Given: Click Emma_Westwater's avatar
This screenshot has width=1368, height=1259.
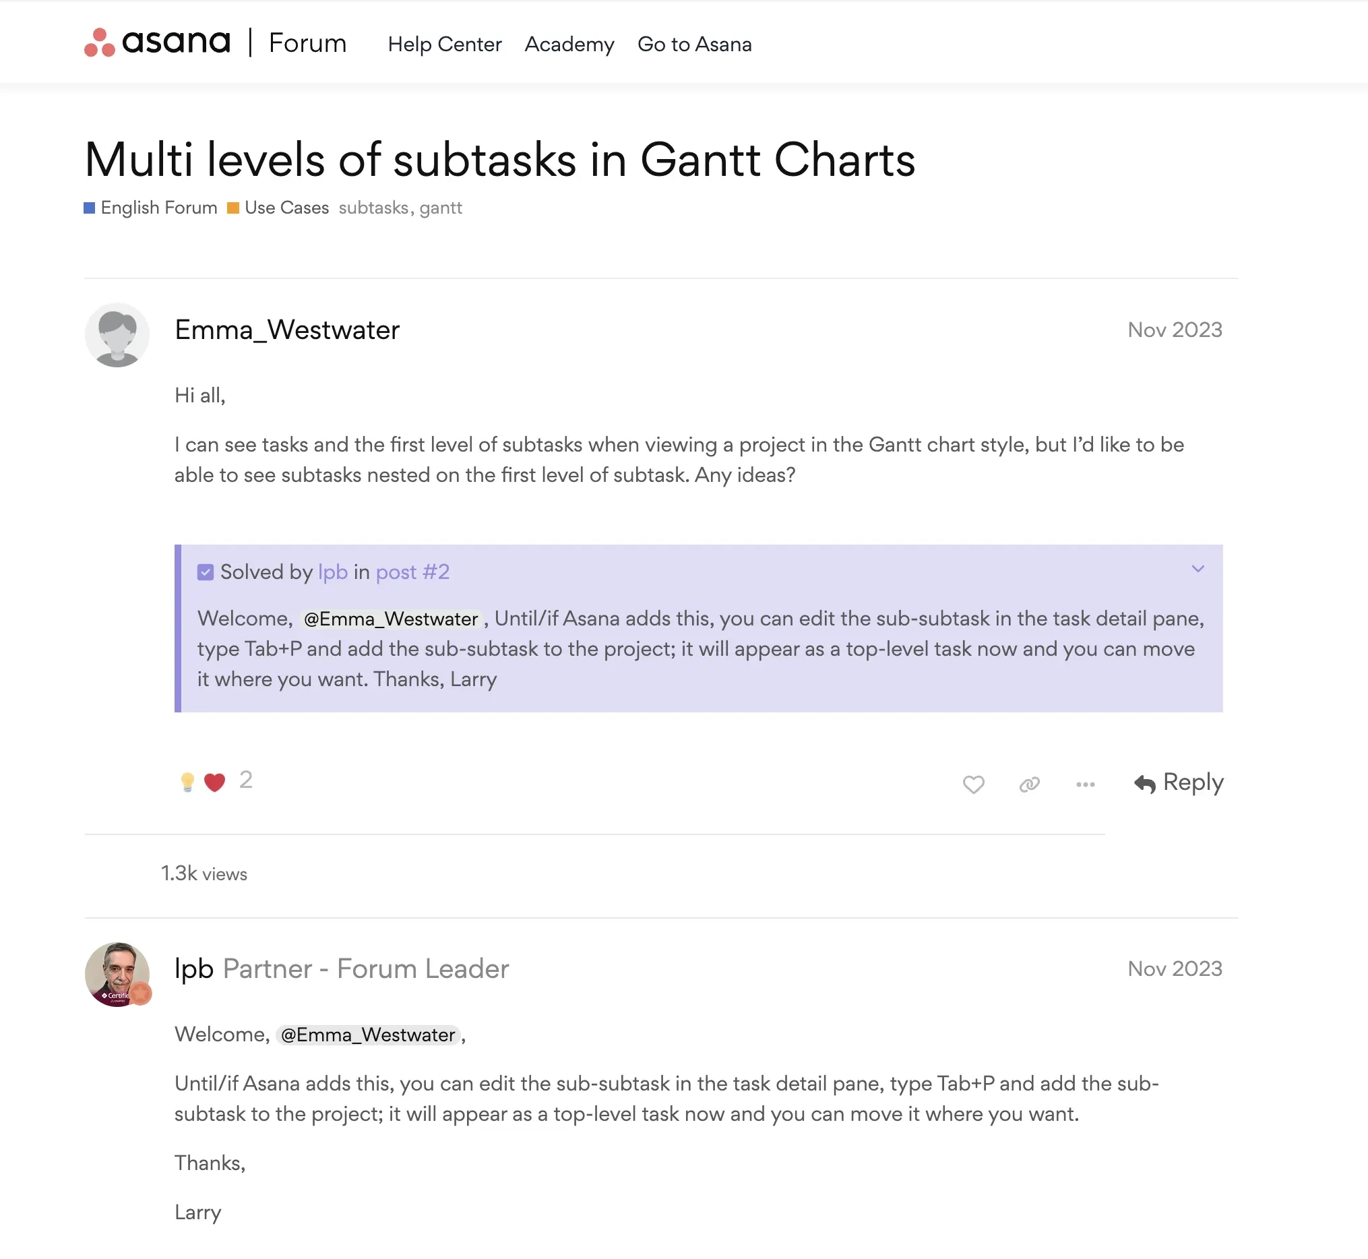Looking at the screenshot, I should tap(117, 334).
